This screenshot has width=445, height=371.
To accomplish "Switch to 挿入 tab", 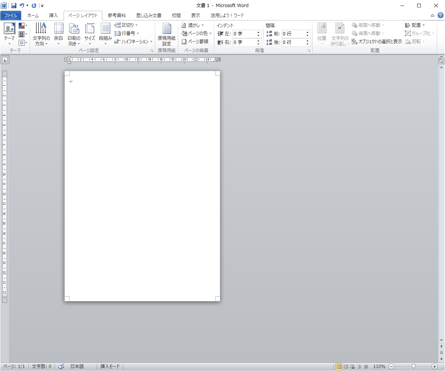I will [x=53, y=16].
